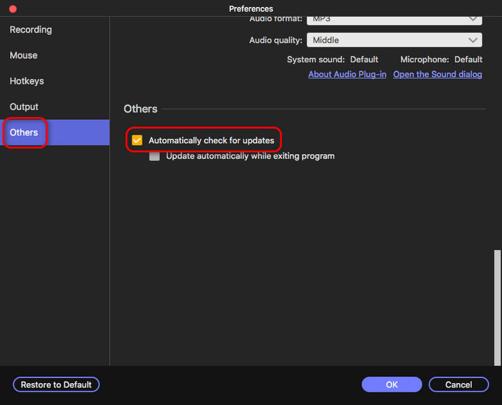Screen dimensions: 502x405
Task: Click the Restore to Default button
Action: [56, 384]
